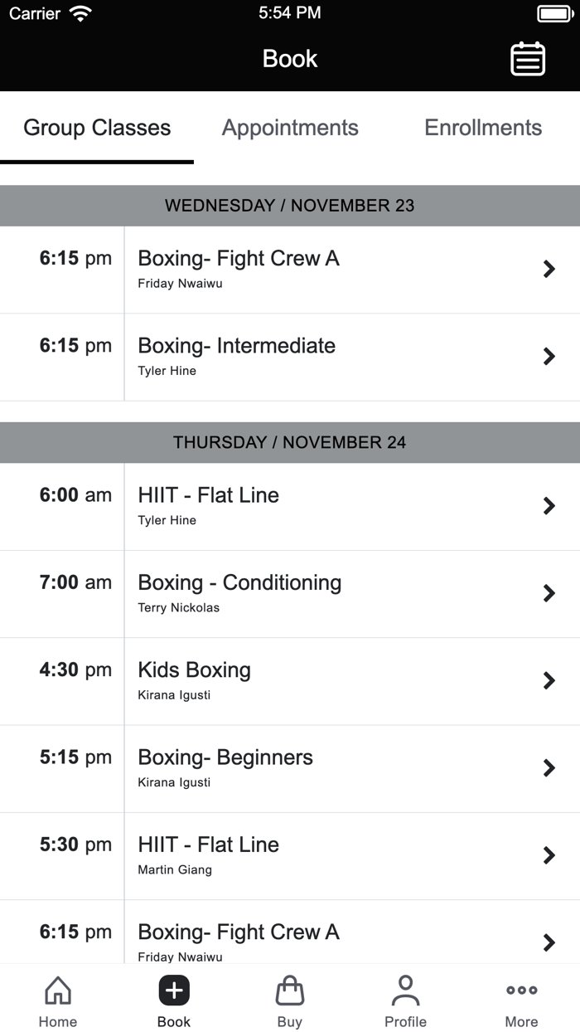Open the calendar icon in header
This screenshot has height=1032, width=580.
528,59
